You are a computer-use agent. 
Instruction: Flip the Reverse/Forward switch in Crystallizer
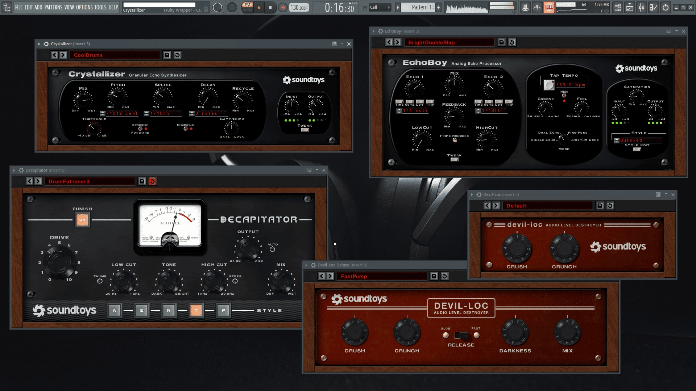(140, 129)
